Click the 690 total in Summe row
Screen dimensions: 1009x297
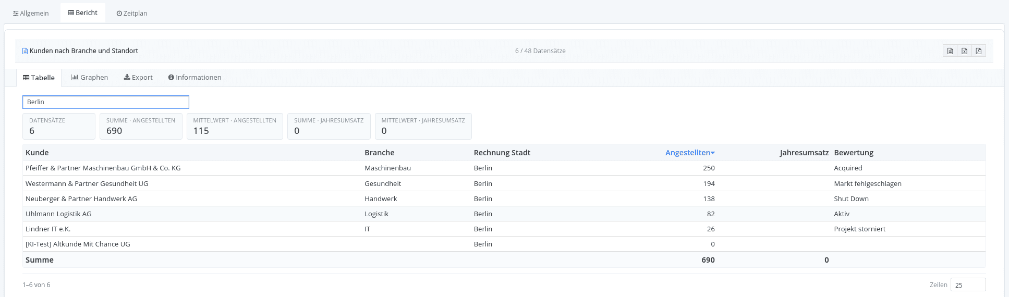pos(708,259)
